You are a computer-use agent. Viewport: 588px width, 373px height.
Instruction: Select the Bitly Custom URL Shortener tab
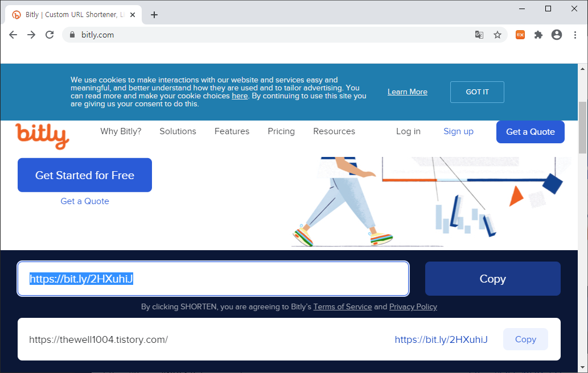pyautogui.click(x=73, y=15)
